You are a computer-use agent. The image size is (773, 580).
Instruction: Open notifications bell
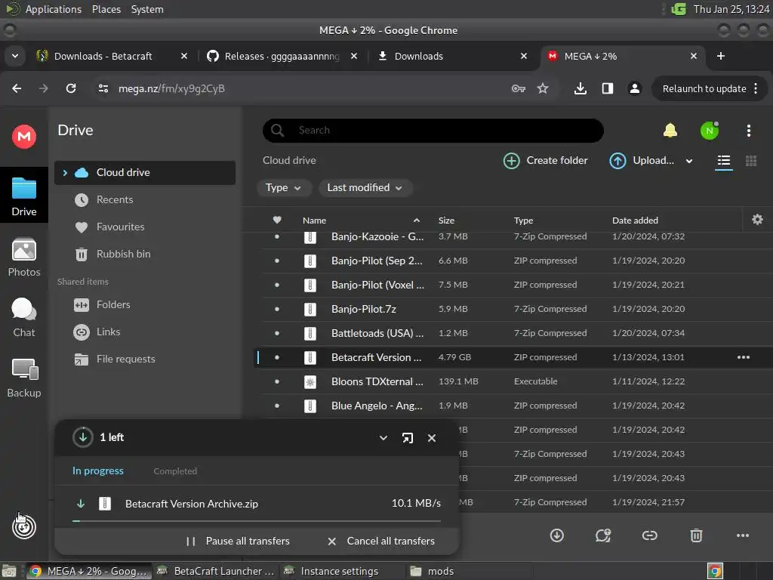pyautogui.click(x=670, y=130)
